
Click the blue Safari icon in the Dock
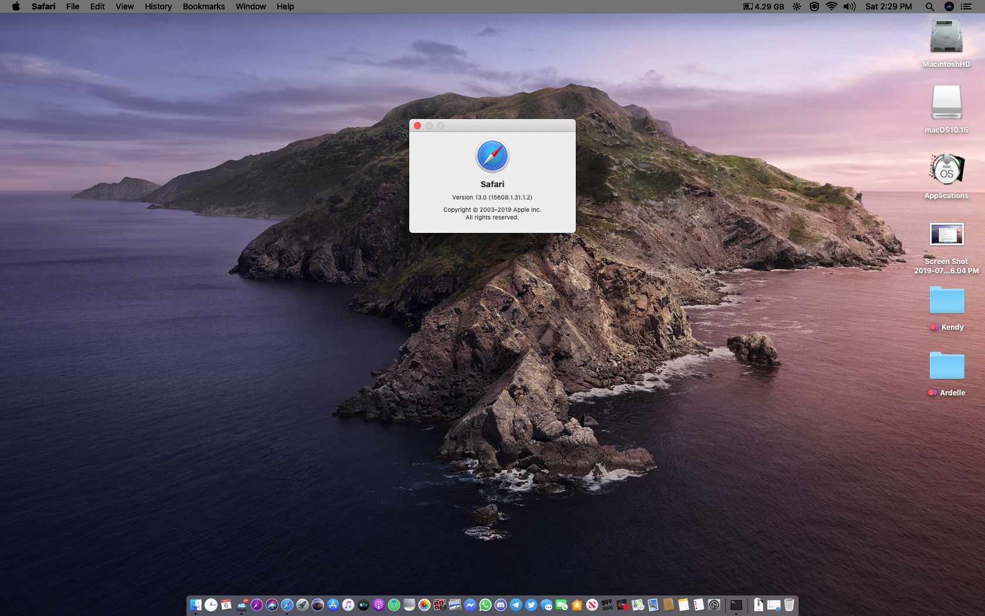[287, 605]
